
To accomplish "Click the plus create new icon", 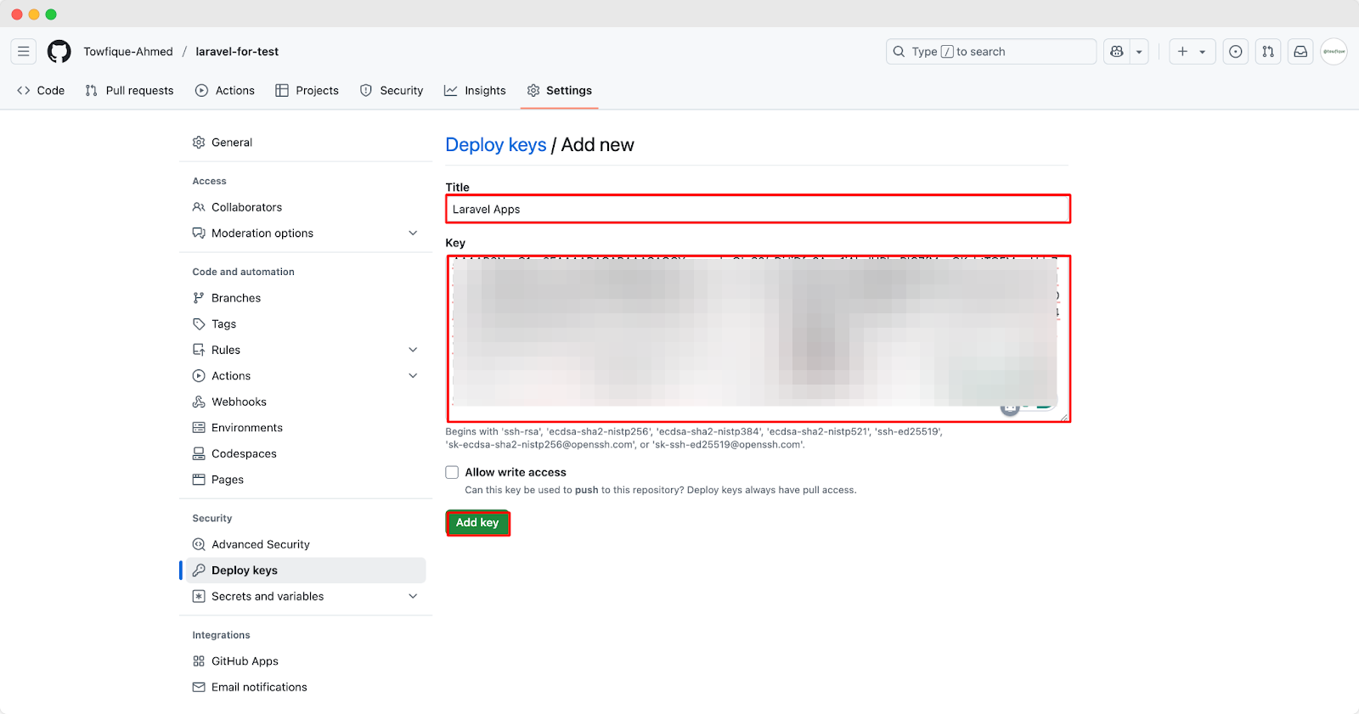I will pos(1183,52).
